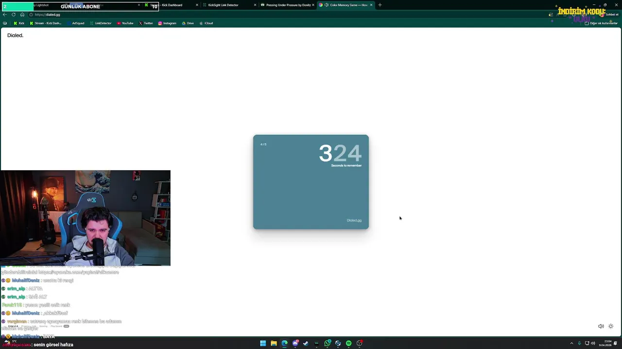This screenshot has width=622, height=349.
Task: Open the browser home page icon
Action: (22, 15)
